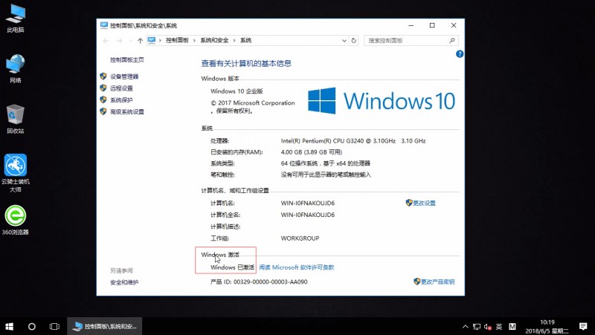This screenshot has height=335, width=595.
Task: Show hidden tray icons chevron
Action: [x=466, y=327]
